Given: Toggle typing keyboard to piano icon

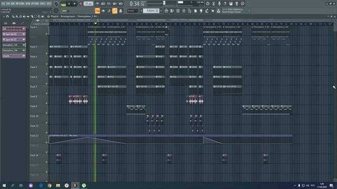Looking at the screenshot, I should (x=97, y=10).
